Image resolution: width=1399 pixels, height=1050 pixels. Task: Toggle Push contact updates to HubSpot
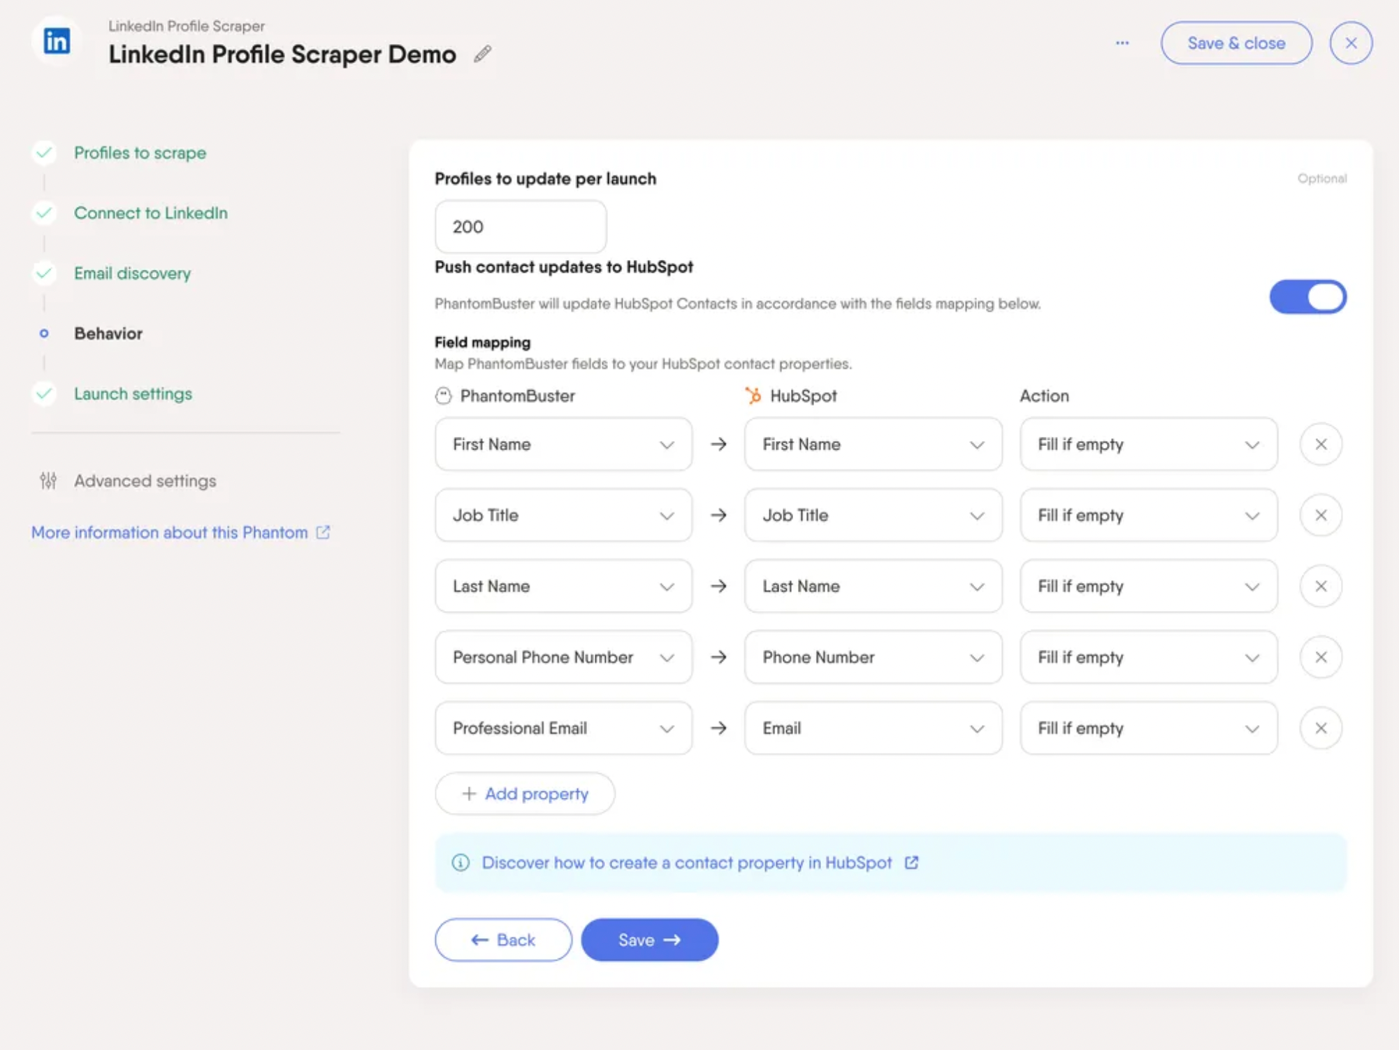(x=1307, y=296)
